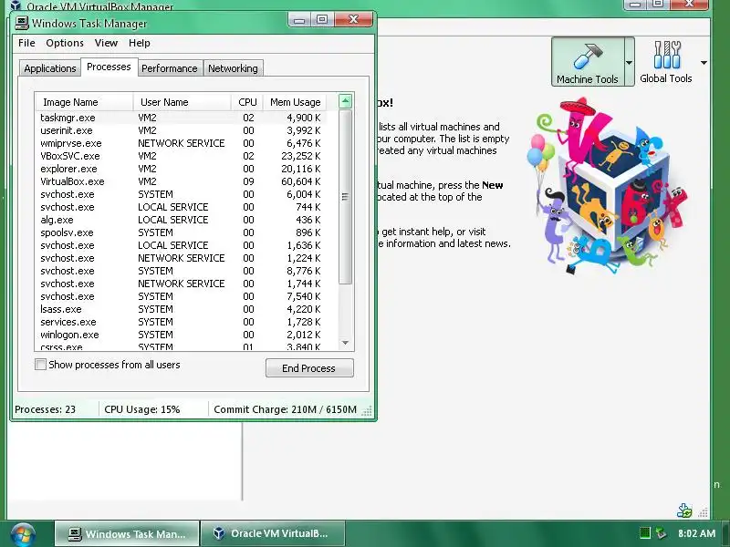Switch to Oracle VM VirtualBox taskbar button
The width and height of the screenshot is (730, 547).
(x=273, y=533)
